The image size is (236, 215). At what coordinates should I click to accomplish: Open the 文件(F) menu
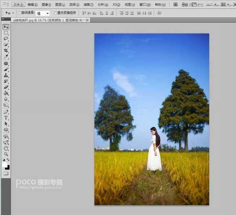point(18,5)
